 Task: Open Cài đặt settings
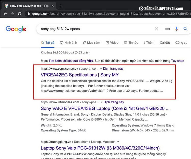click(x=165, y=43)
